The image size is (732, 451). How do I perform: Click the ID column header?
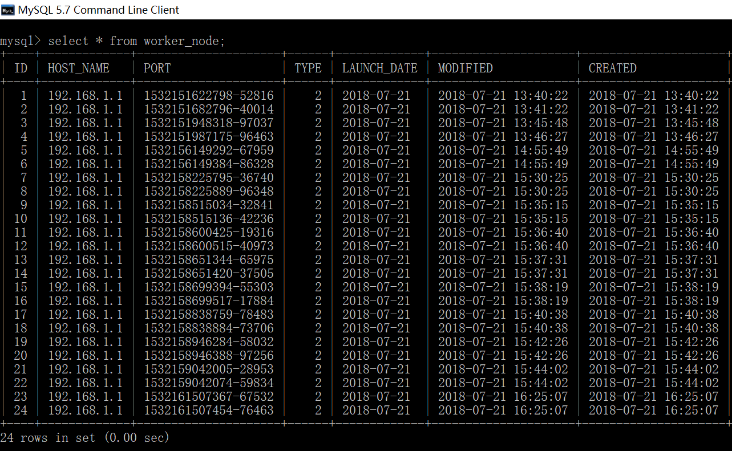coord(21,68)
